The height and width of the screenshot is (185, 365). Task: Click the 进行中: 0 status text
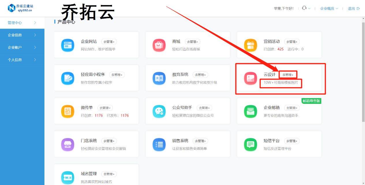click(295, 49)
